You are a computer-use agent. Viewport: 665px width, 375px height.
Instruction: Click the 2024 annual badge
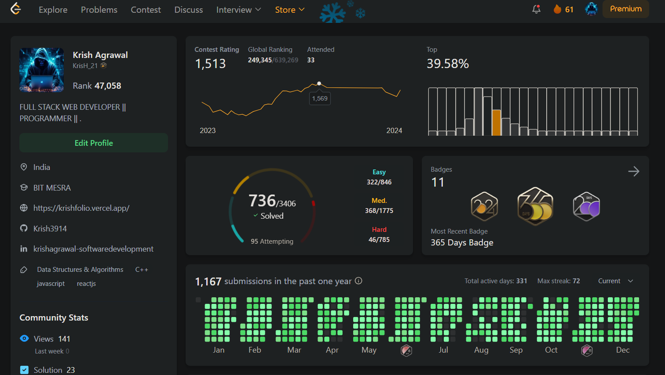484,206
